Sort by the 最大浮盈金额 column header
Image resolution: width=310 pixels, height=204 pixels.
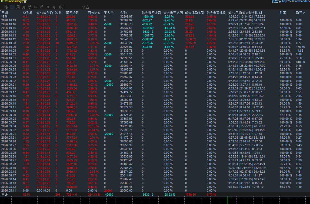pos(195,13)
